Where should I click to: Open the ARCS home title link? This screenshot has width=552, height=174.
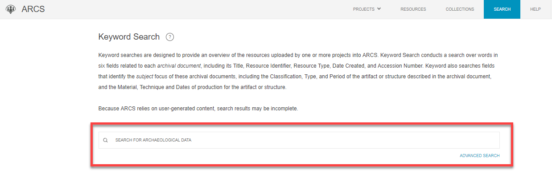[x=33, y=9]
